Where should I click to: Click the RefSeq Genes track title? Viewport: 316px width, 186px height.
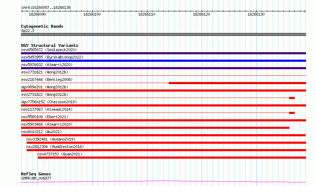36,174
